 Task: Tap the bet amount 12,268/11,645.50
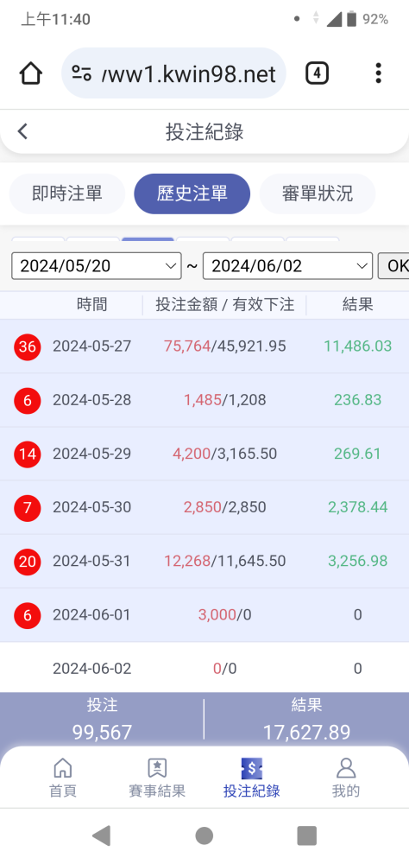(x=224, y=561)
